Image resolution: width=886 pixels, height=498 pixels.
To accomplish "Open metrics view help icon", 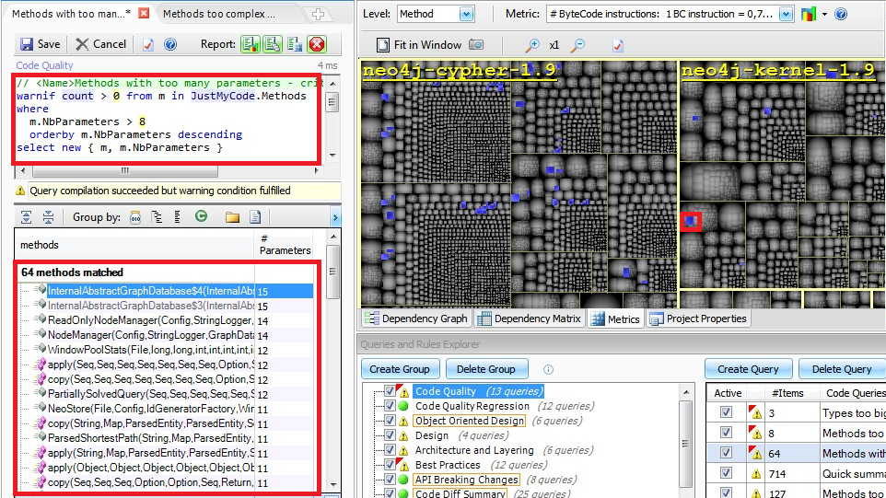I will (x=841, y=14).
